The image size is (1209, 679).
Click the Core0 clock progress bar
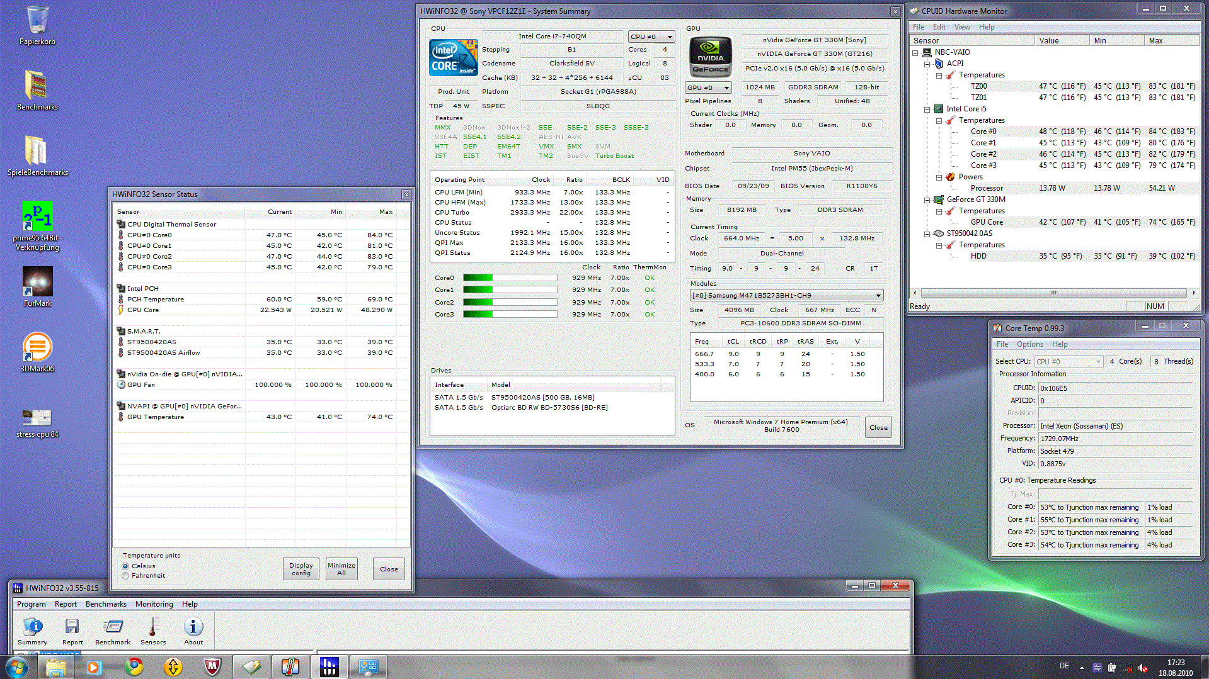[510, 278]
